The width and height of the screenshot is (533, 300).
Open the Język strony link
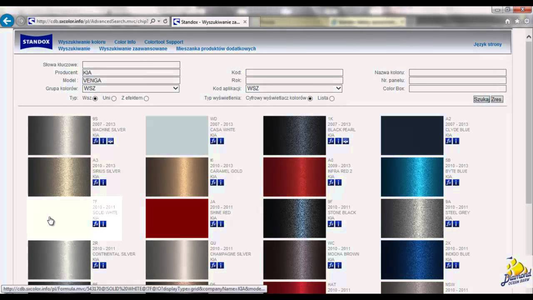[488, 44]
